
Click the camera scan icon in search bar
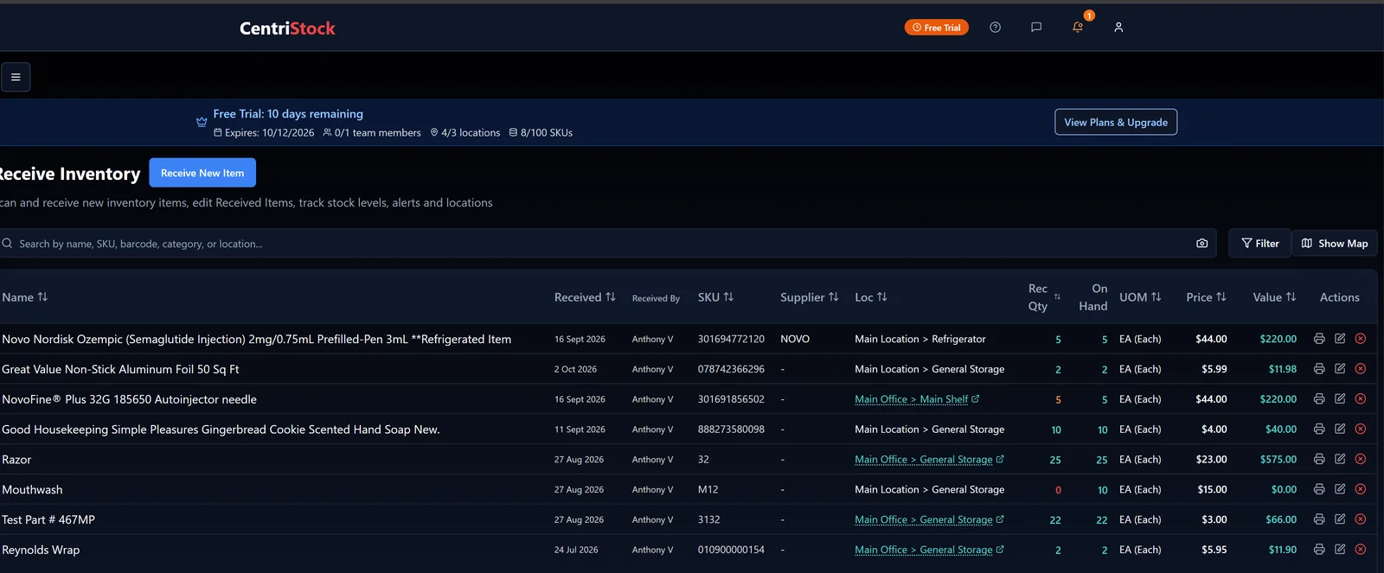point(1201,244)
